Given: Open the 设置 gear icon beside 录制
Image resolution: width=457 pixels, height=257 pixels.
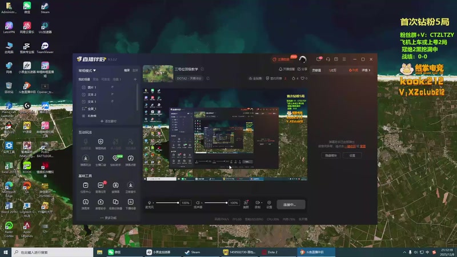Looking at the screenshot, I should (x=269, y=203).
